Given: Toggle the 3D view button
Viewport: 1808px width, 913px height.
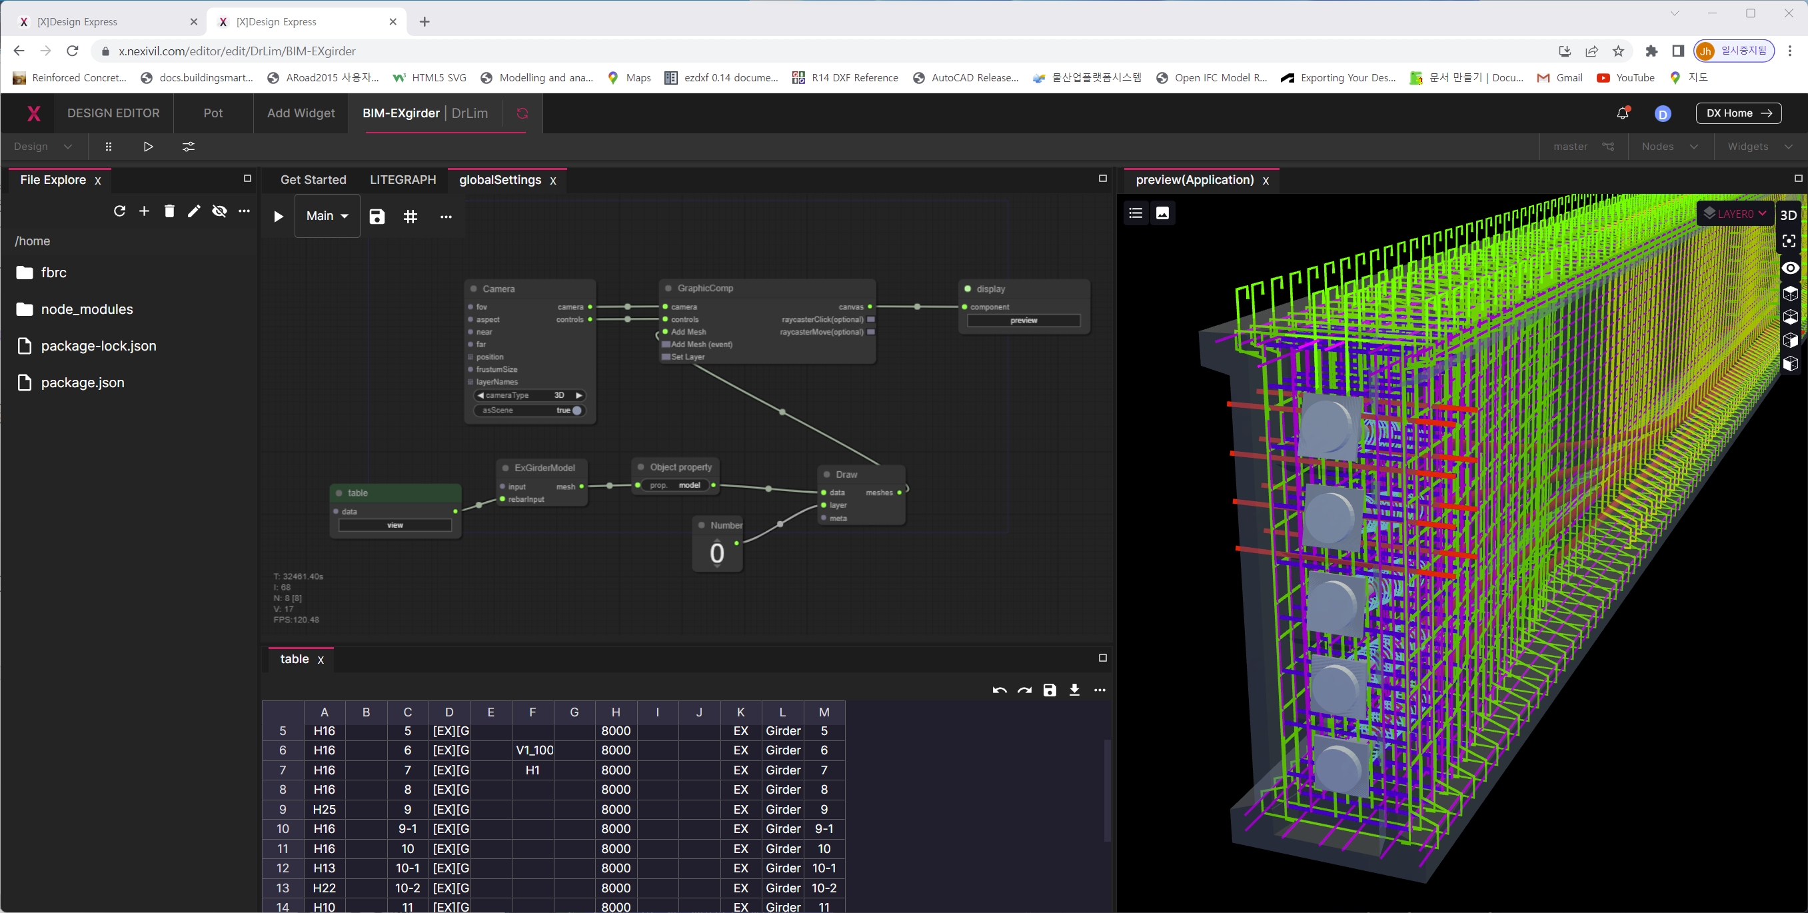Looking at the screenshot, I should click(1789, 215).
